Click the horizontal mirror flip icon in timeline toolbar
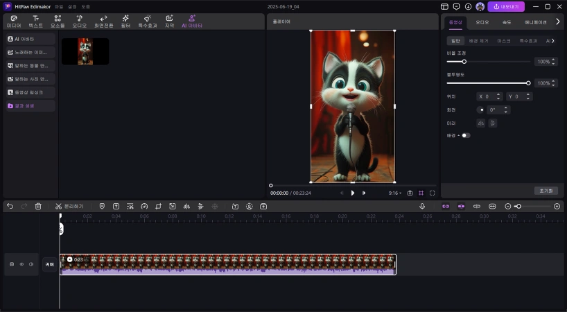This screenshot has width=567, height=312. point(186,206)
